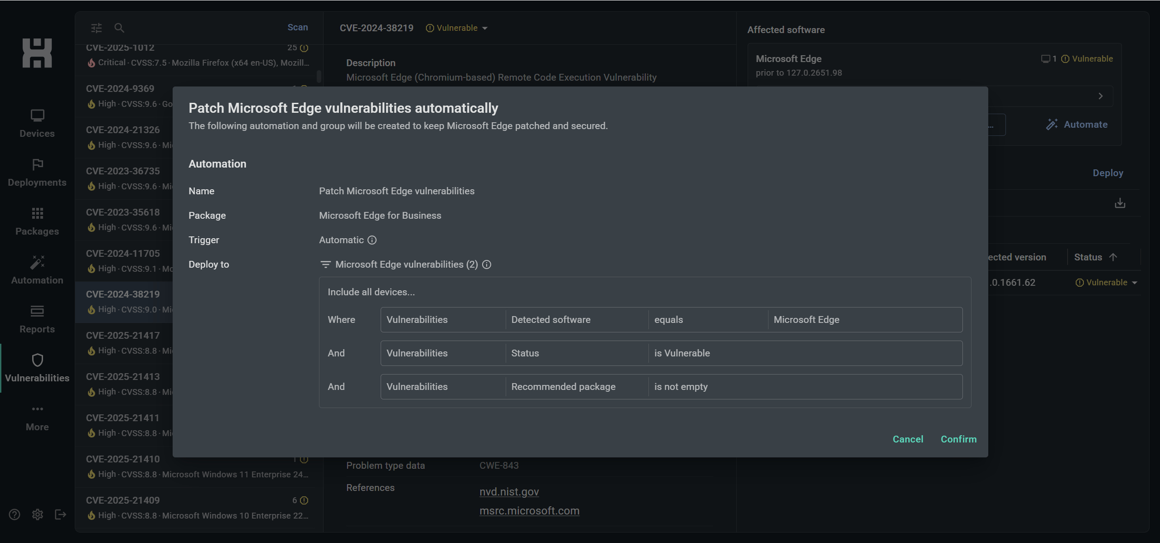Click the filter sliders icon
This screenshot has width=1160, height=543.
[x=97, y=28]
